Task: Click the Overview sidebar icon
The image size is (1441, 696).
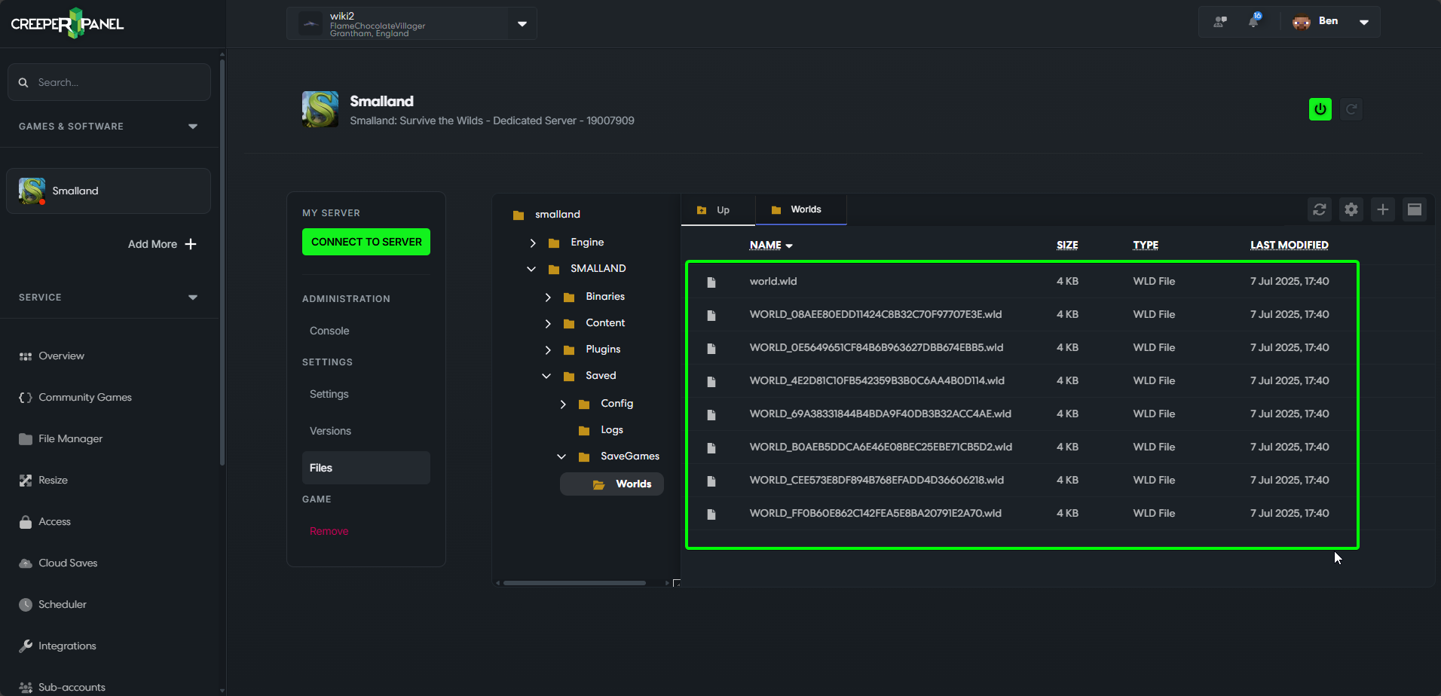Action: coord(26,356)
